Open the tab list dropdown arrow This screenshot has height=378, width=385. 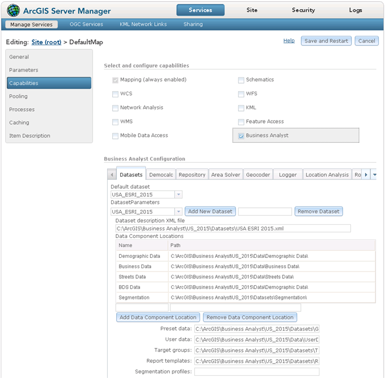[x=374, y=175]
